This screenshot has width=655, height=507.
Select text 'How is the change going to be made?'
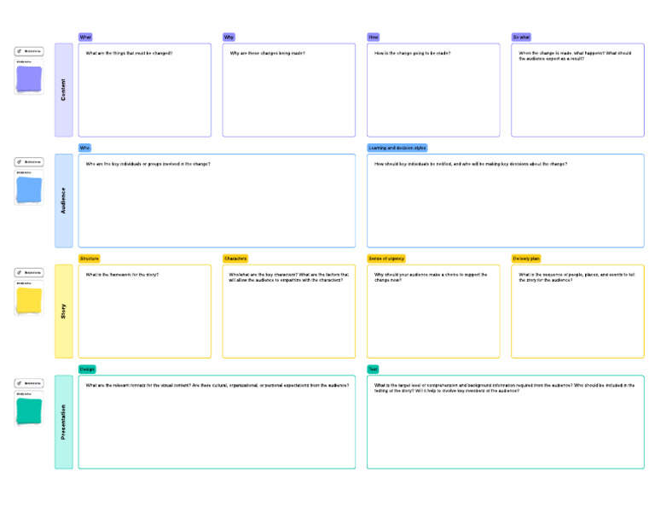tap(412, 53)
